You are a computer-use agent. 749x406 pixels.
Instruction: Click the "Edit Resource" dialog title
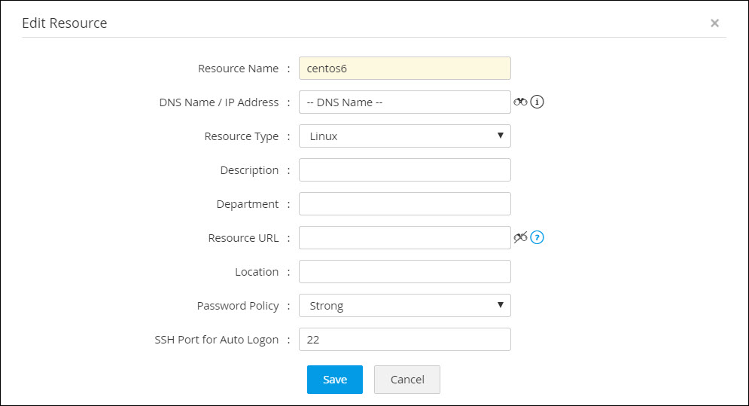[x=65, y=23]
